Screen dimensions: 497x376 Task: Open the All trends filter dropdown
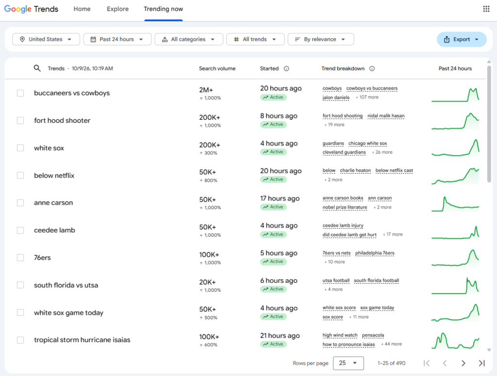[x=255, y=39]
